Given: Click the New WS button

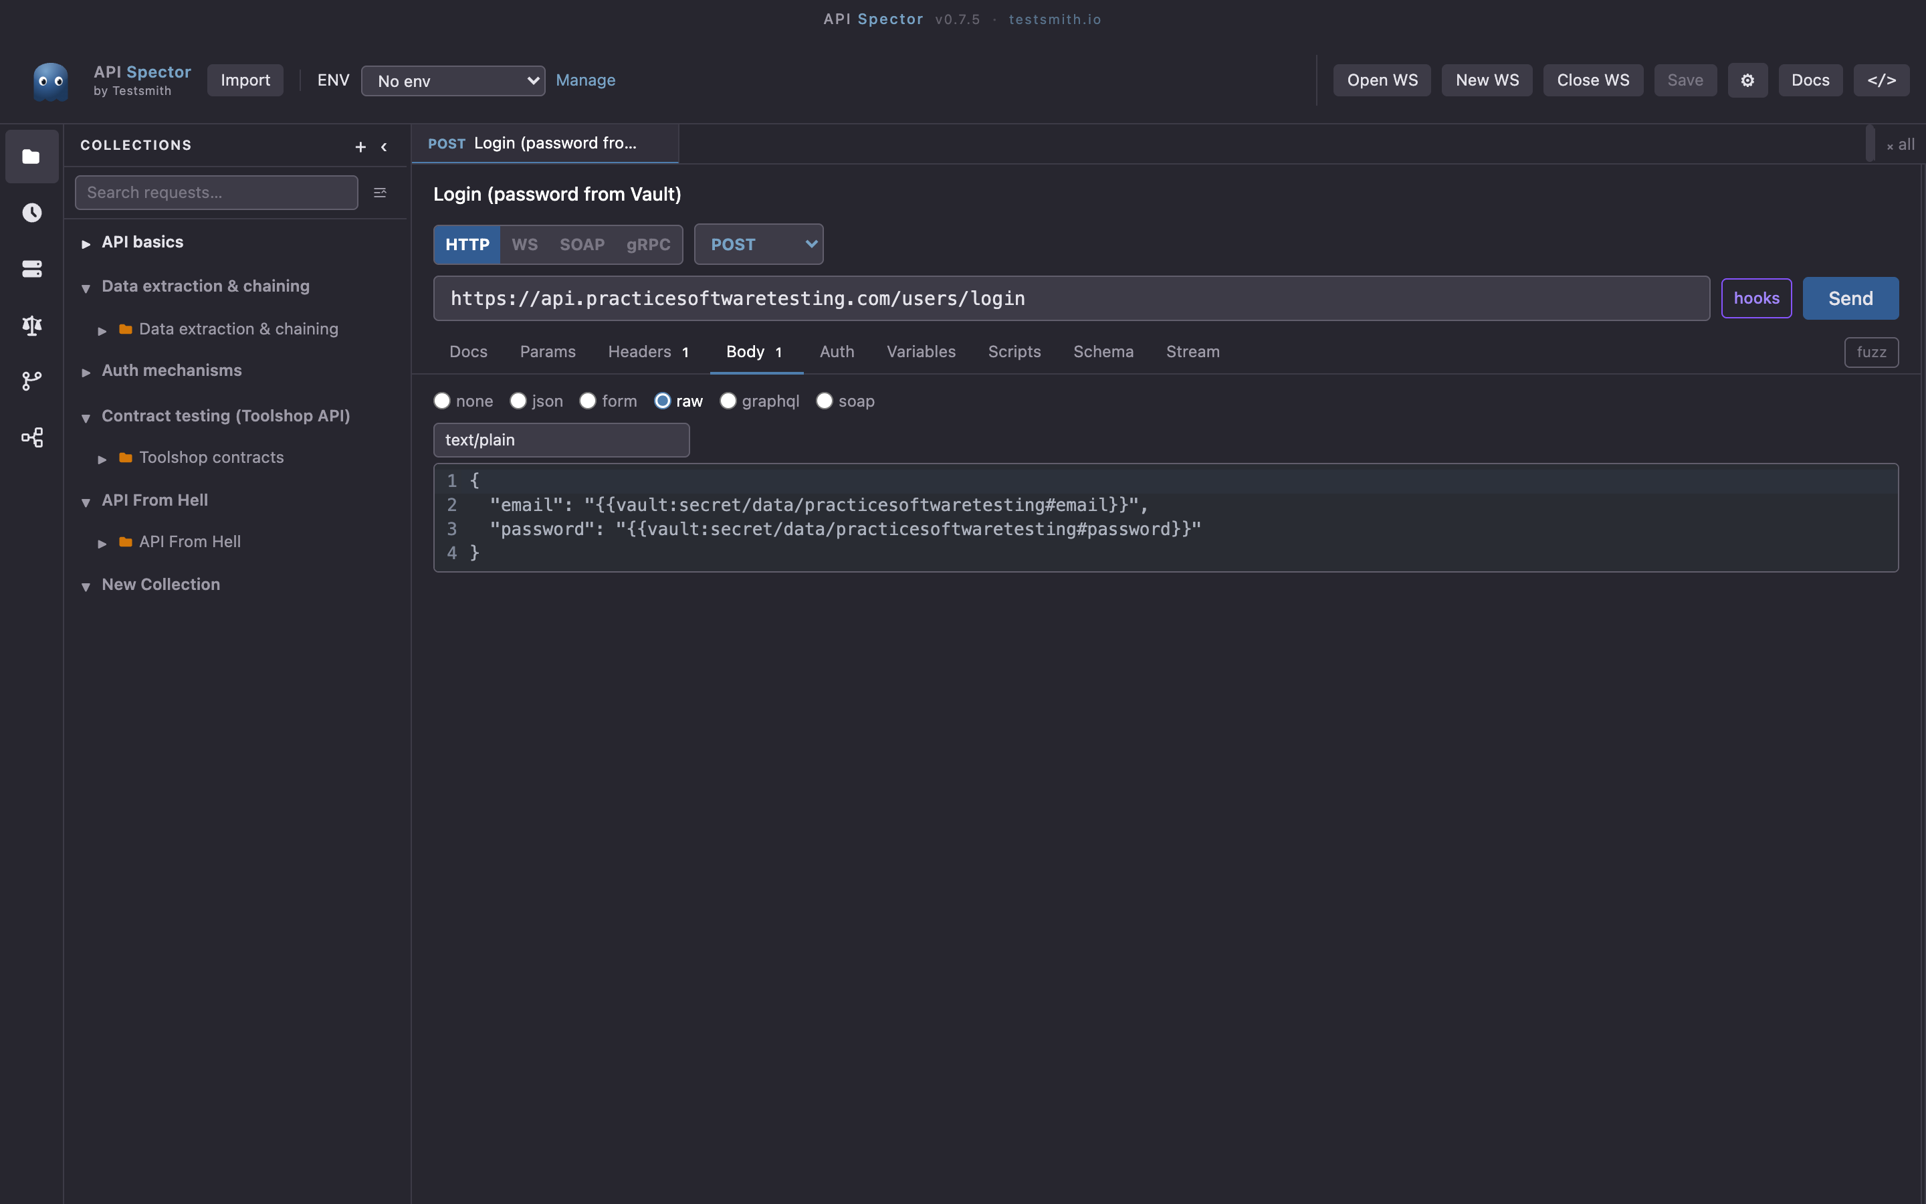Looking at the screenshot, I should point(1487,80).
